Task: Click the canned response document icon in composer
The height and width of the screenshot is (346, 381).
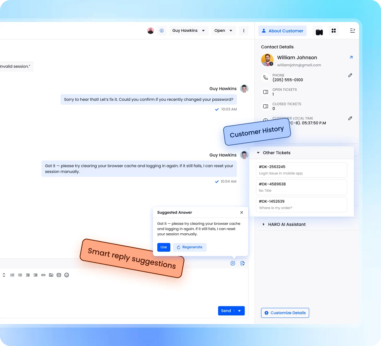Action: point(242,263)
